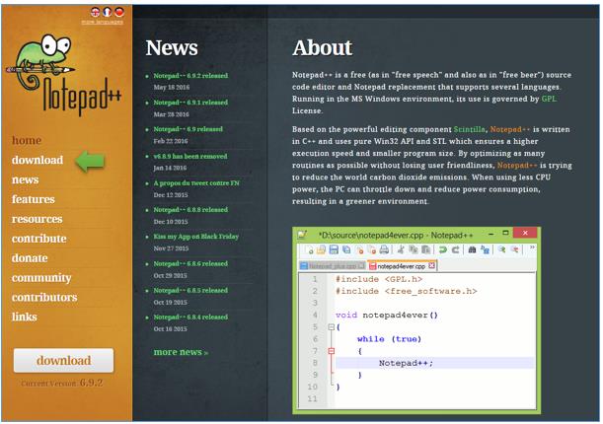Open Kiss my App on Black Friday
Screen dimensions: 603x424
196,237
